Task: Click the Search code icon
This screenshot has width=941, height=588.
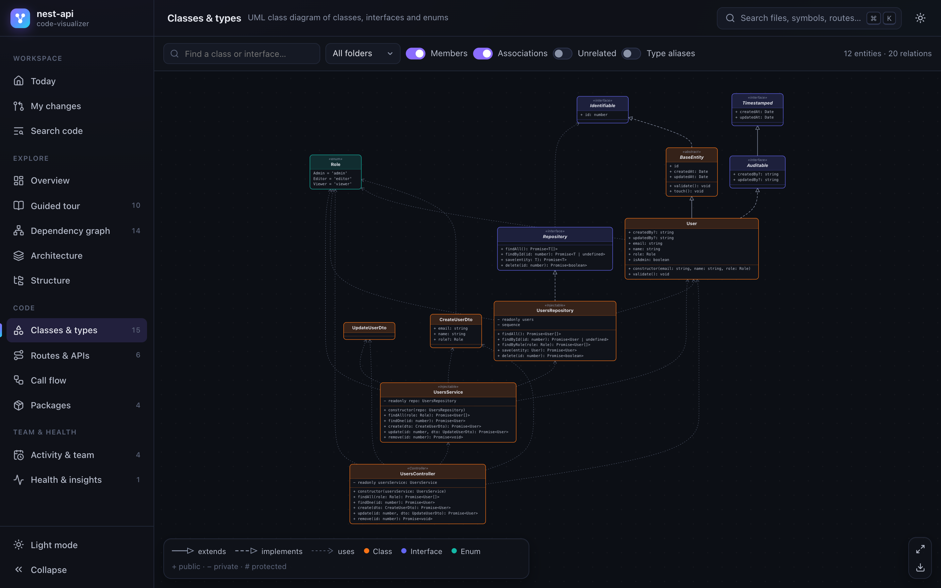Action: point(19,131)
